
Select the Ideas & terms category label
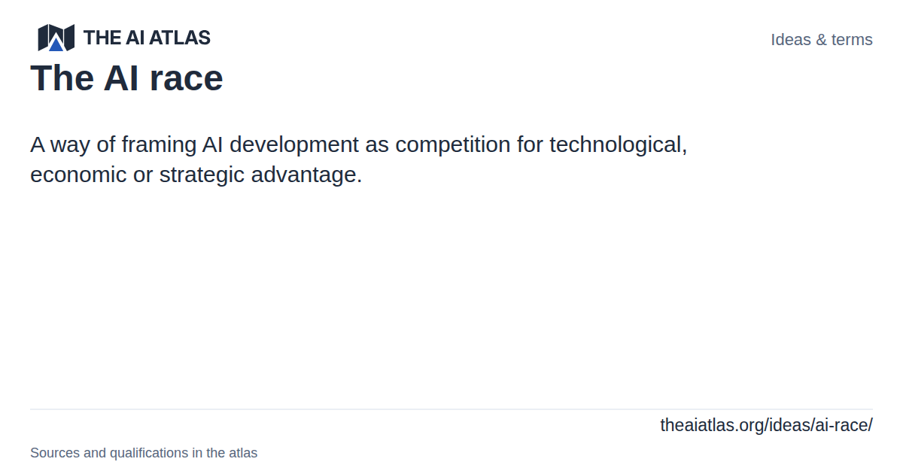822,40
